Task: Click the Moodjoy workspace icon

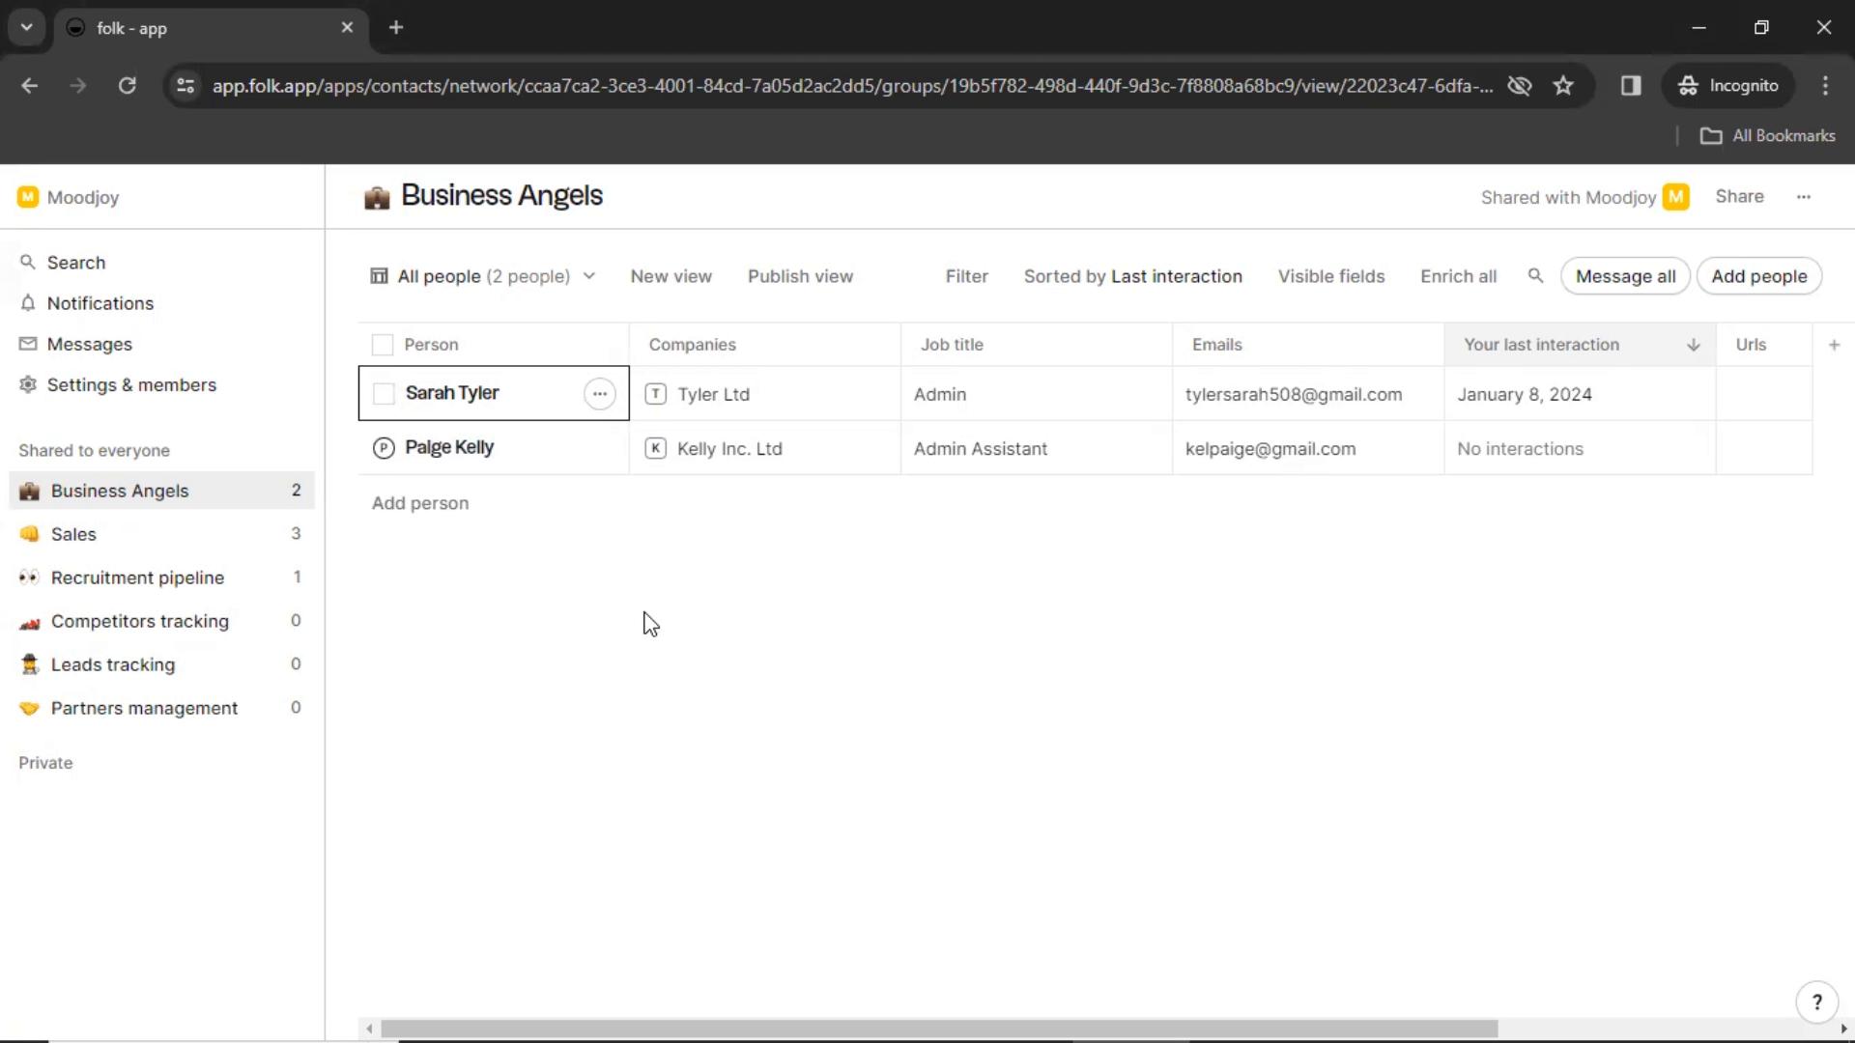Action: (28, 195)
